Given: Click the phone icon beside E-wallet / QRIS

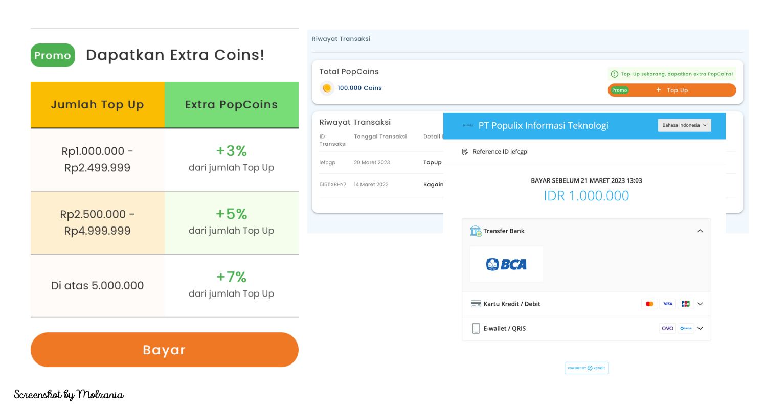Looking at the screenshot, I should (x=476, y=328).
